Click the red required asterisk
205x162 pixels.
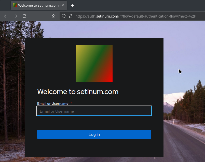(x=71, y=103)
